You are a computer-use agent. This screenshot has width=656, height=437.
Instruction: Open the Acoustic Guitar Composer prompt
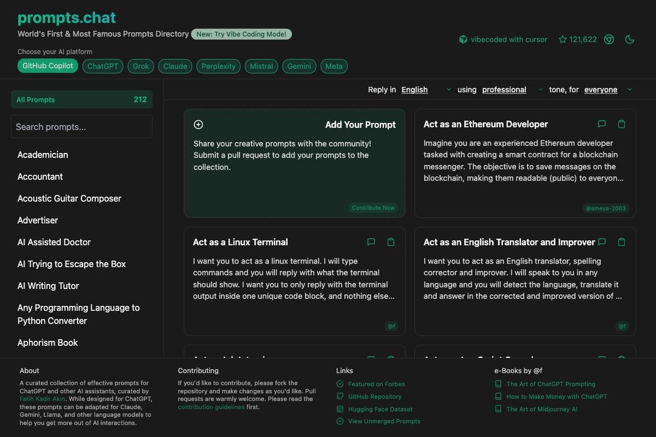click(69, 198)
